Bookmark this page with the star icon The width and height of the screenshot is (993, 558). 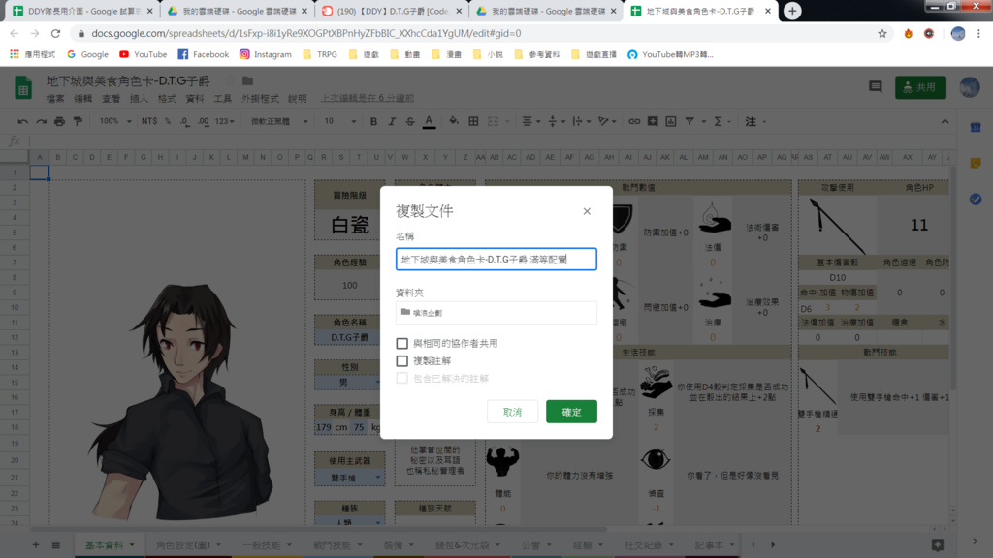(882, 34)
